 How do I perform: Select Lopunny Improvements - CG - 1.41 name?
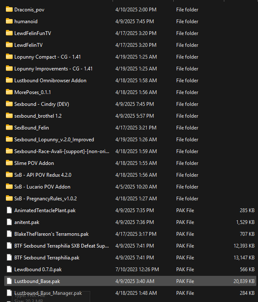54,69
